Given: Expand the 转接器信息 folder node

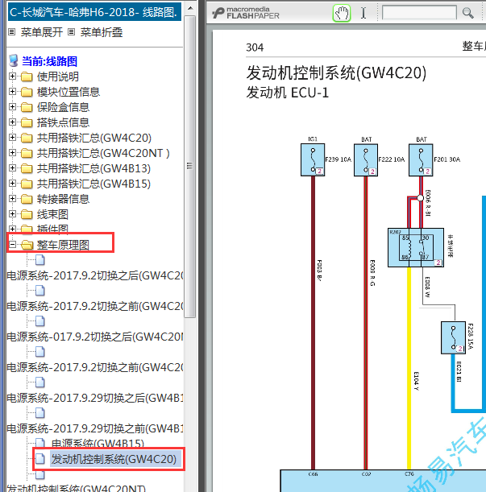Looking at the screenshot, I should click(12, 199).
